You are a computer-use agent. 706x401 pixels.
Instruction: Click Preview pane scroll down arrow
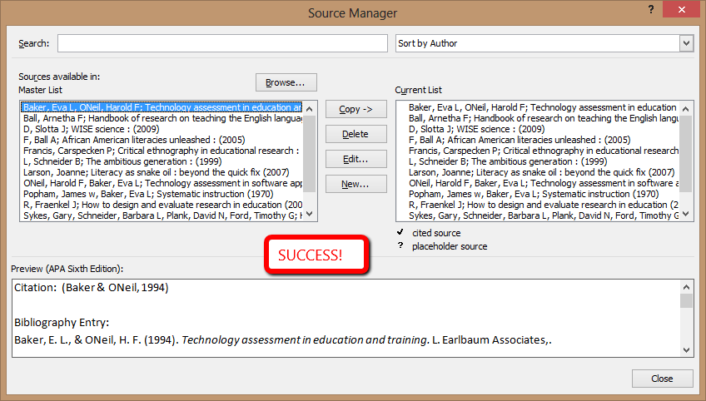(686, 350)
